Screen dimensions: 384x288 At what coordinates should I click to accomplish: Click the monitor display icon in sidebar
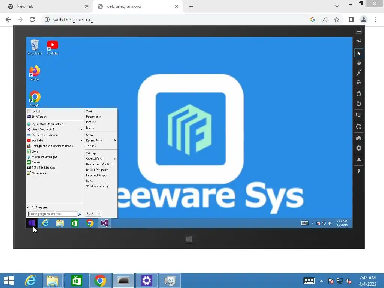359,115
